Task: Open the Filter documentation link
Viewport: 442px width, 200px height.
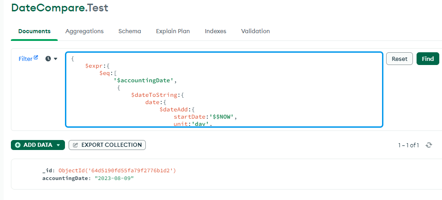Action: (x=25, y=59)
